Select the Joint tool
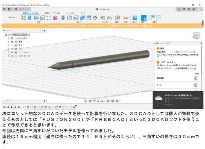This screenshot has width=205, height=149. [109, 18]
